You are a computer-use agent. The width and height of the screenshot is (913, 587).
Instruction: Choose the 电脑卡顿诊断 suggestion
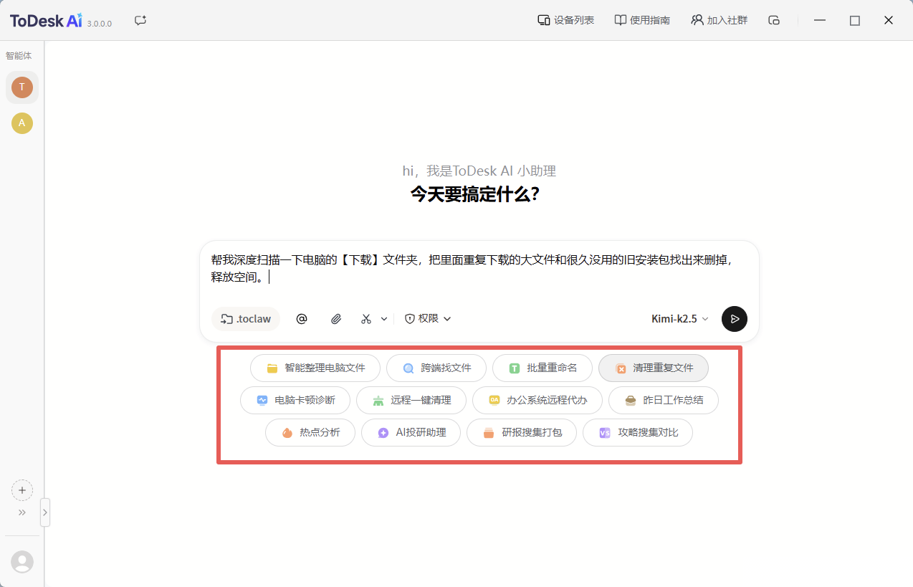pyautogui.click(x=295, y=400)
